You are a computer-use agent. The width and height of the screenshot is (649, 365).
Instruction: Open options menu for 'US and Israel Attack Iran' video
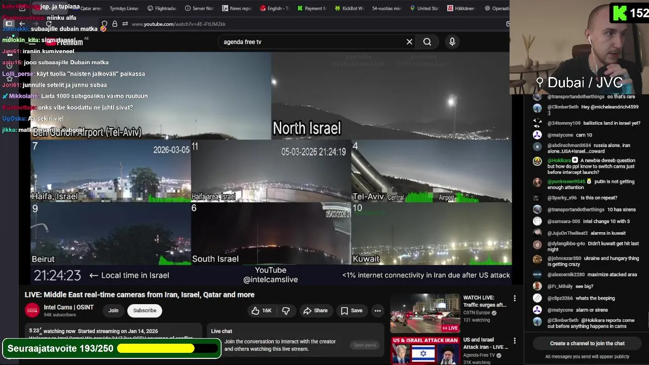pos(515,341)
